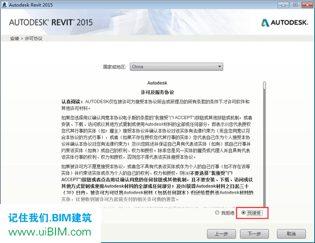Click the license agreement scrollbar thumb

tap(264, 86)
